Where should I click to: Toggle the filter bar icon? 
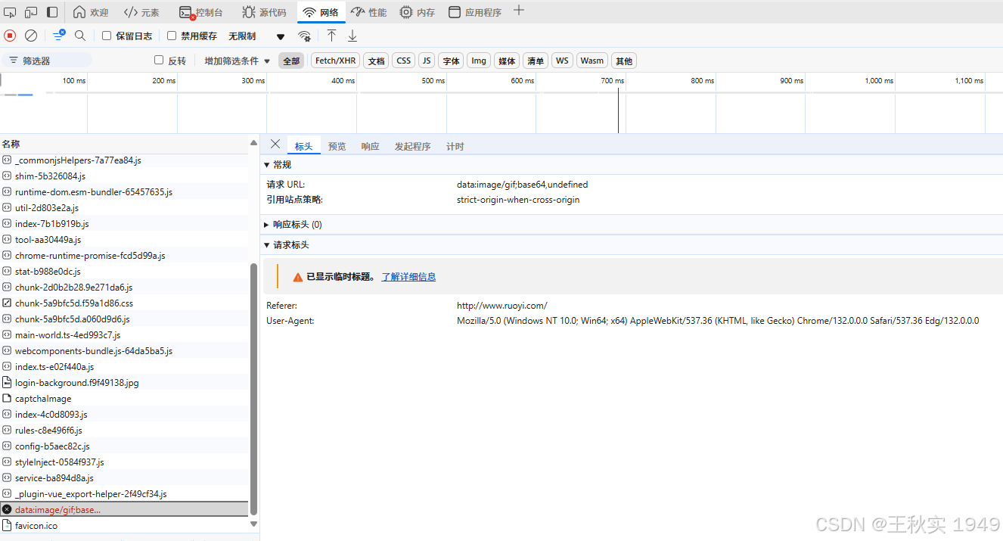(x=59, y=36)
